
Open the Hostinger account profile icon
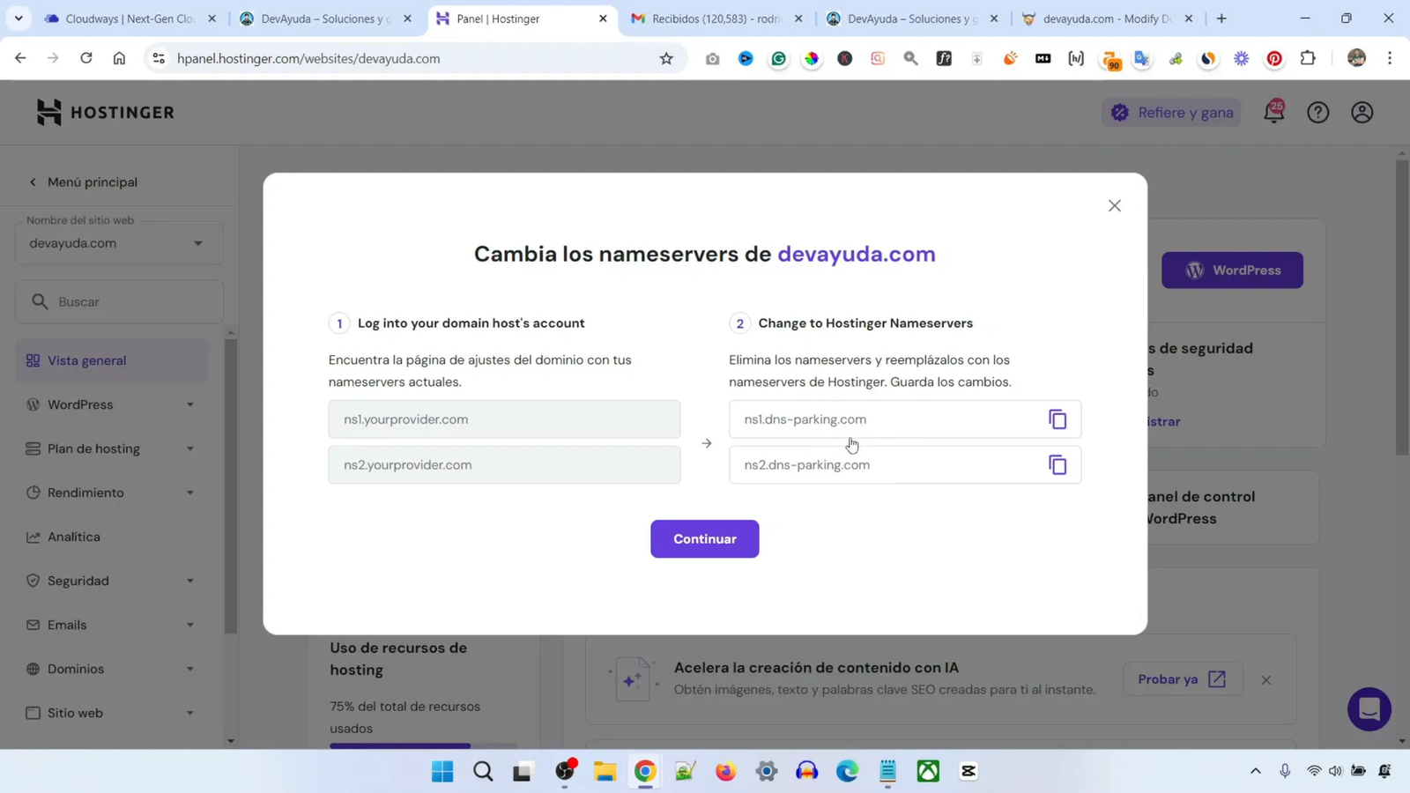coord(1361,112)
